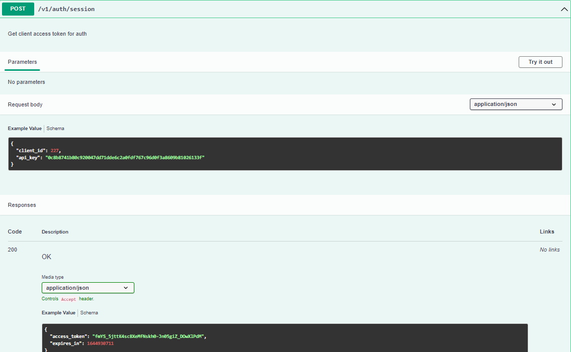Click the green POST method badge
Screen dimensions: 571x352
tap(18, 9)
